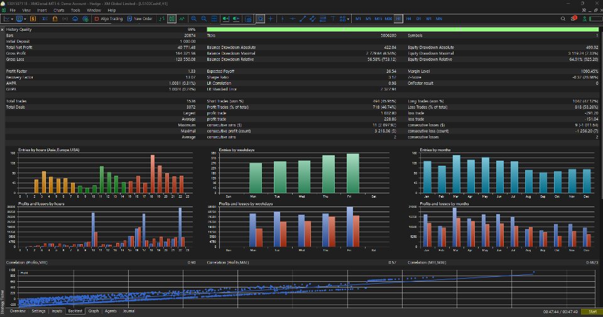Viewport: 603px width, 317px height.
Task: Select the cursor pointer tool
Action: [260, 18]
